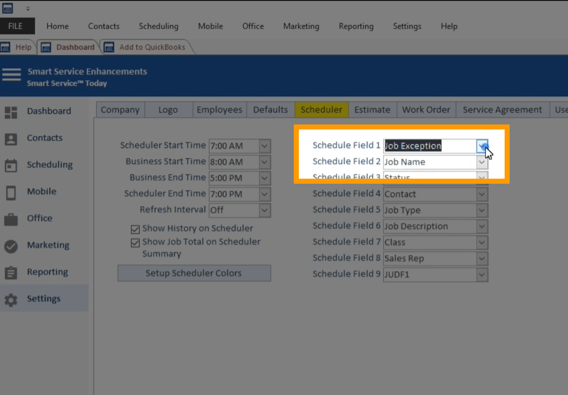The width and height of the screenshot is (568, 395).
Task: Switch to the Employees tab
Action: point(219,110)
